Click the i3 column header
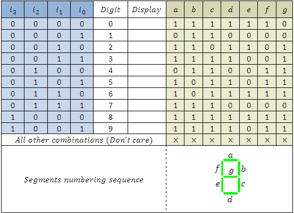 tap(13, 10)
